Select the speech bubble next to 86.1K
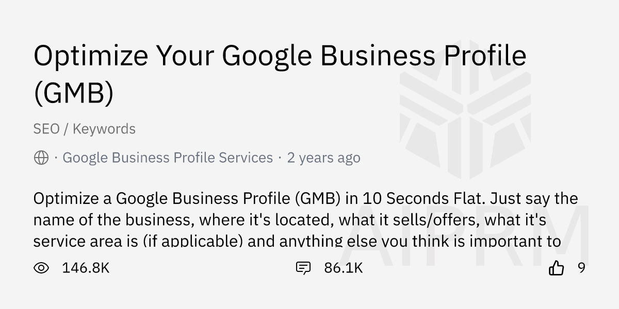Image resolution: width=619 pixels, height=309 pixels. tap(303, 268)
